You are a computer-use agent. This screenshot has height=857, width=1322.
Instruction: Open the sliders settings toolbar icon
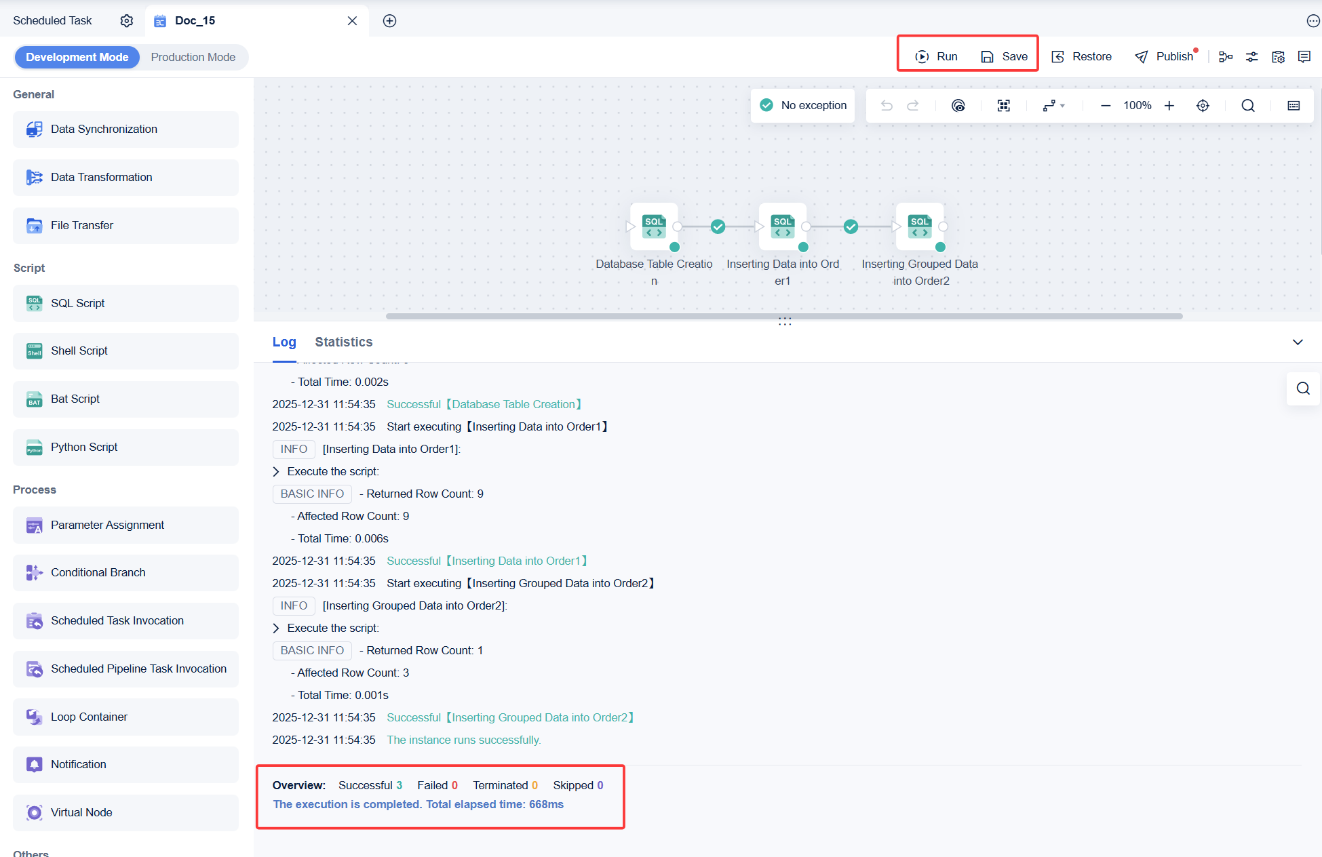[1252, 57]
